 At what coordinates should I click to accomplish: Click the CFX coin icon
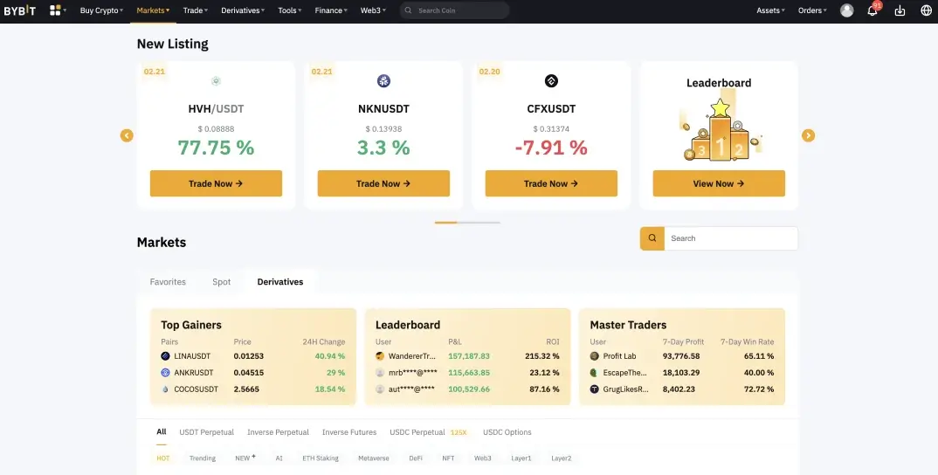click(551, 80)
